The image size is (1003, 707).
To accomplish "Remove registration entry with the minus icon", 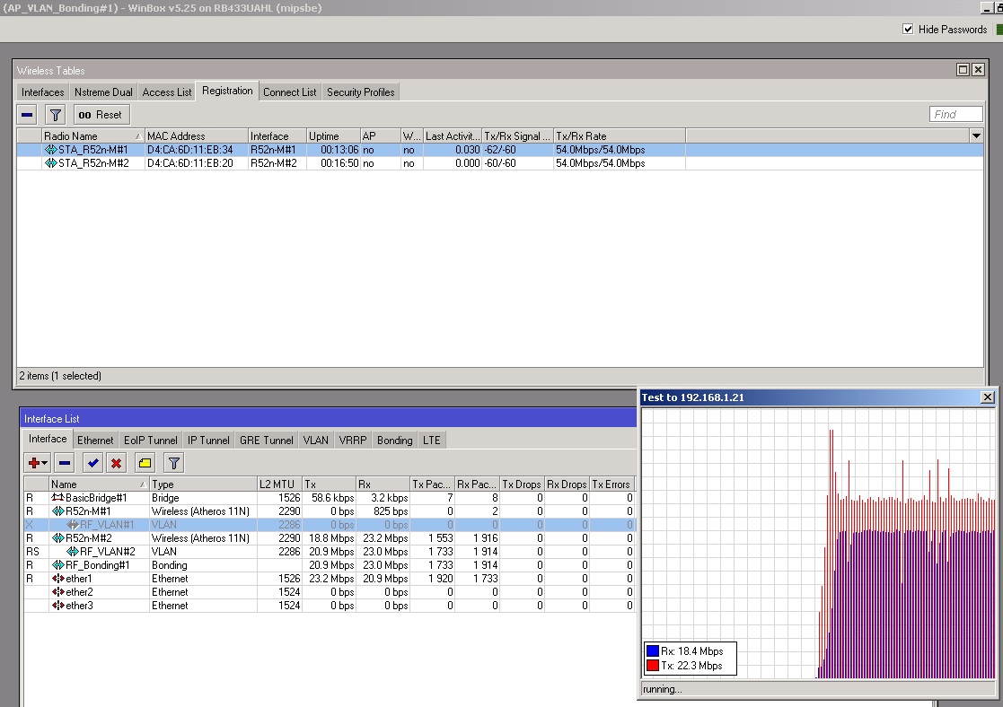I will coord(26,114).
